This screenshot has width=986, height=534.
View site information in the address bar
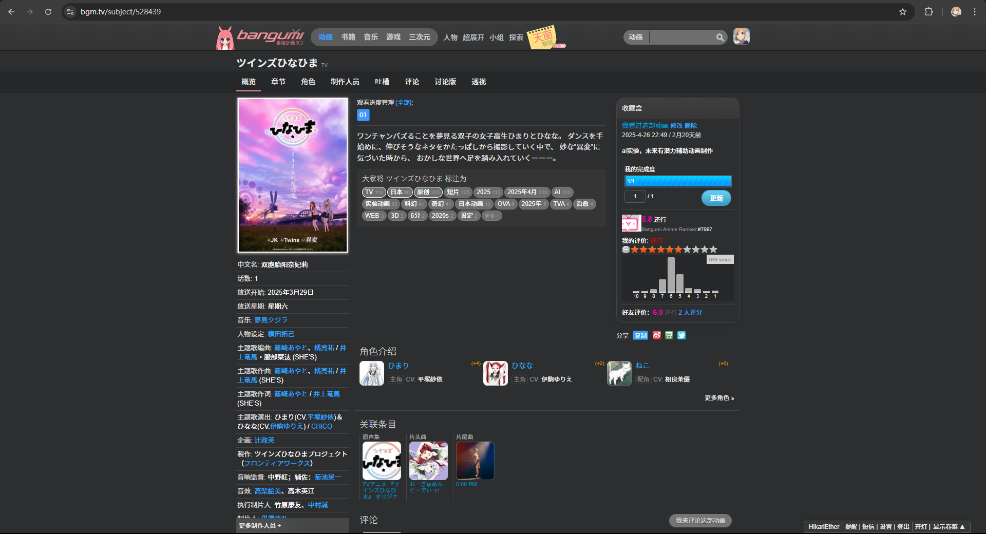click(70, 12)
